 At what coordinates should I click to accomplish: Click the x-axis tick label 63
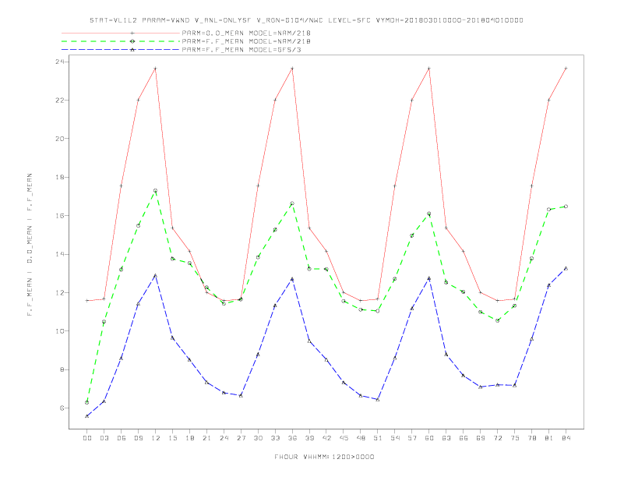446,438
